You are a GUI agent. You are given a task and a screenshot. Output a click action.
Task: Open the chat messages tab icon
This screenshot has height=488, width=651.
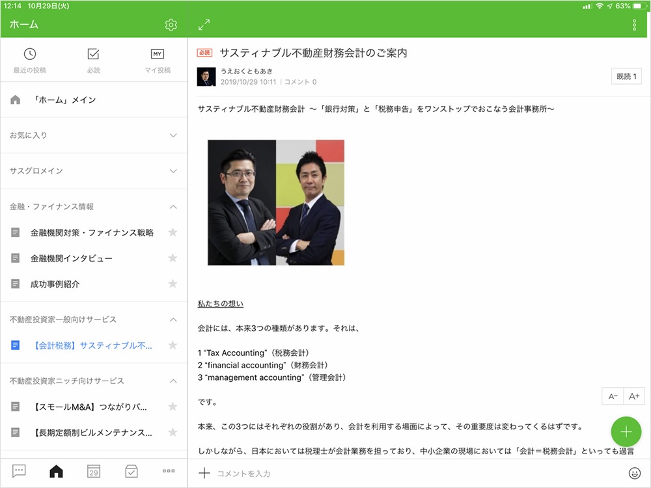(x=19, y=472)
